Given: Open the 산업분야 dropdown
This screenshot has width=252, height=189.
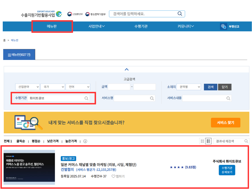Looking at the screenshot, I should tap(27, 87).
